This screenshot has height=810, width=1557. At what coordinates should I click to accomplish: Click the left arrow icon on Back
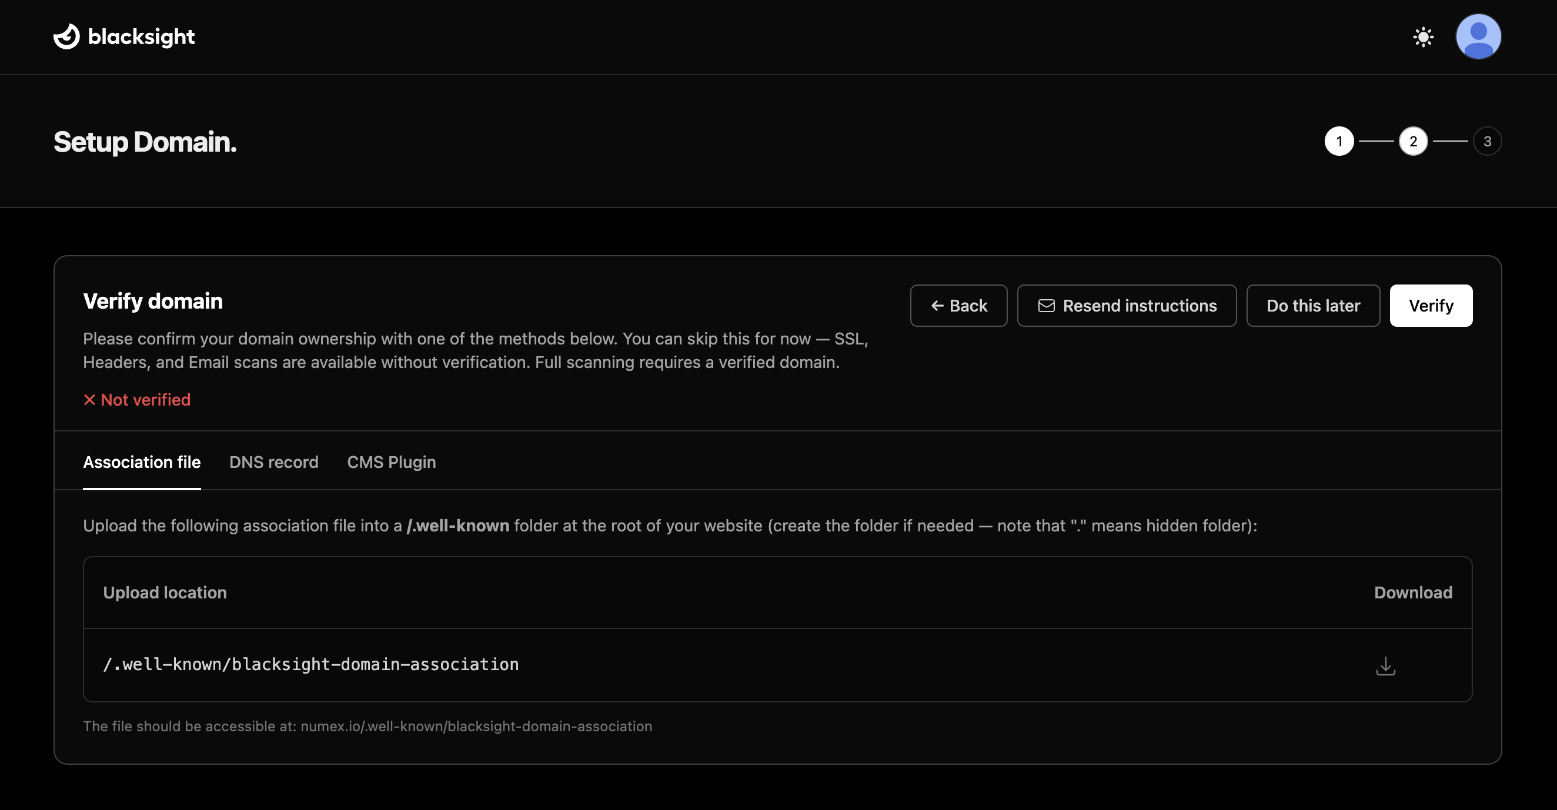pos(937,306)
